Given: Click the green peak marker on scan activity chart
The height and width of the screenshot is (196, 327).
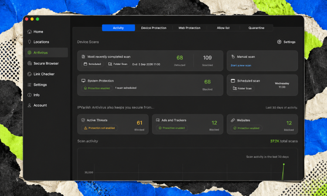Looking at the screenshot, I should (284, 164).
